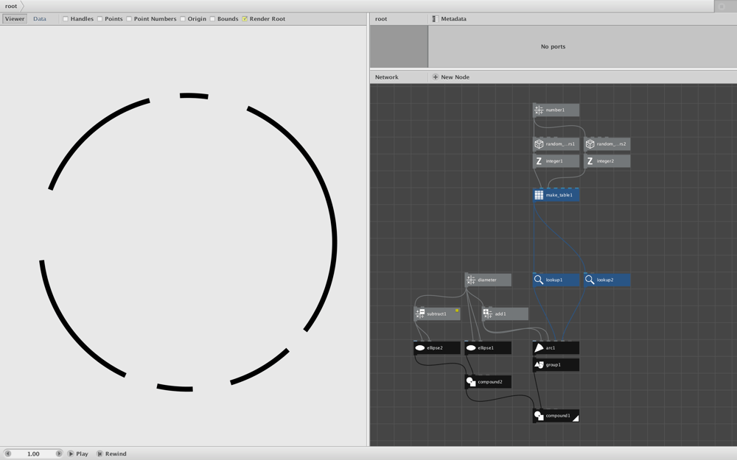Image resolution: width=737 pixels, height=460 pixels.
Task: Click the New Node plus icon
Action: click(436, 77)
